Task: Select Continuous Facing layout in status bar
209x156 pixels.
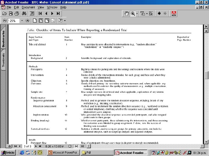Action: (82, 146)
